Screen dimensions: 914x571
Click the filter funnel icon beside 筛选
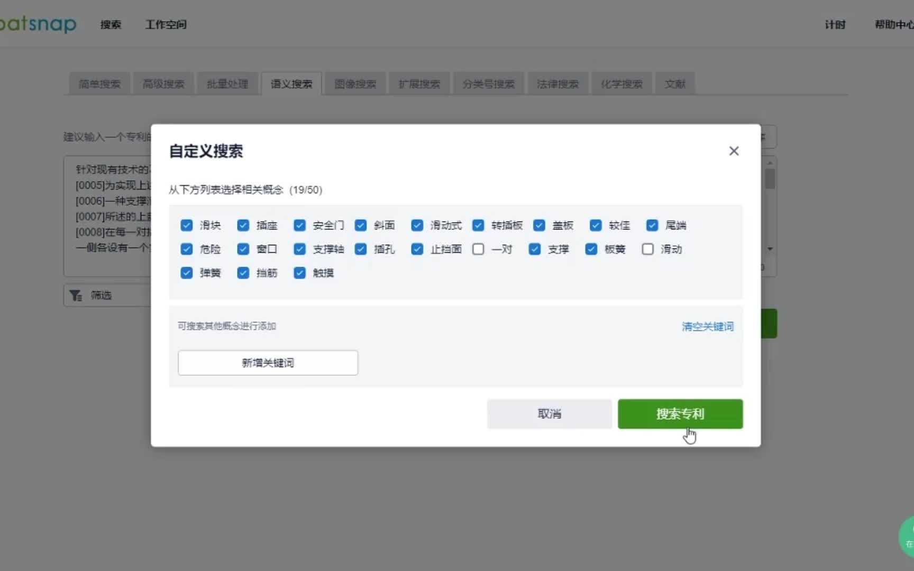[76, 296]
